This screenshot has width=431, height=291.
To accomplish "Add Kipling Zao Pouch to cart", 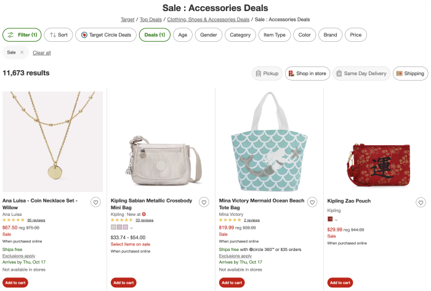I will 340,282.
